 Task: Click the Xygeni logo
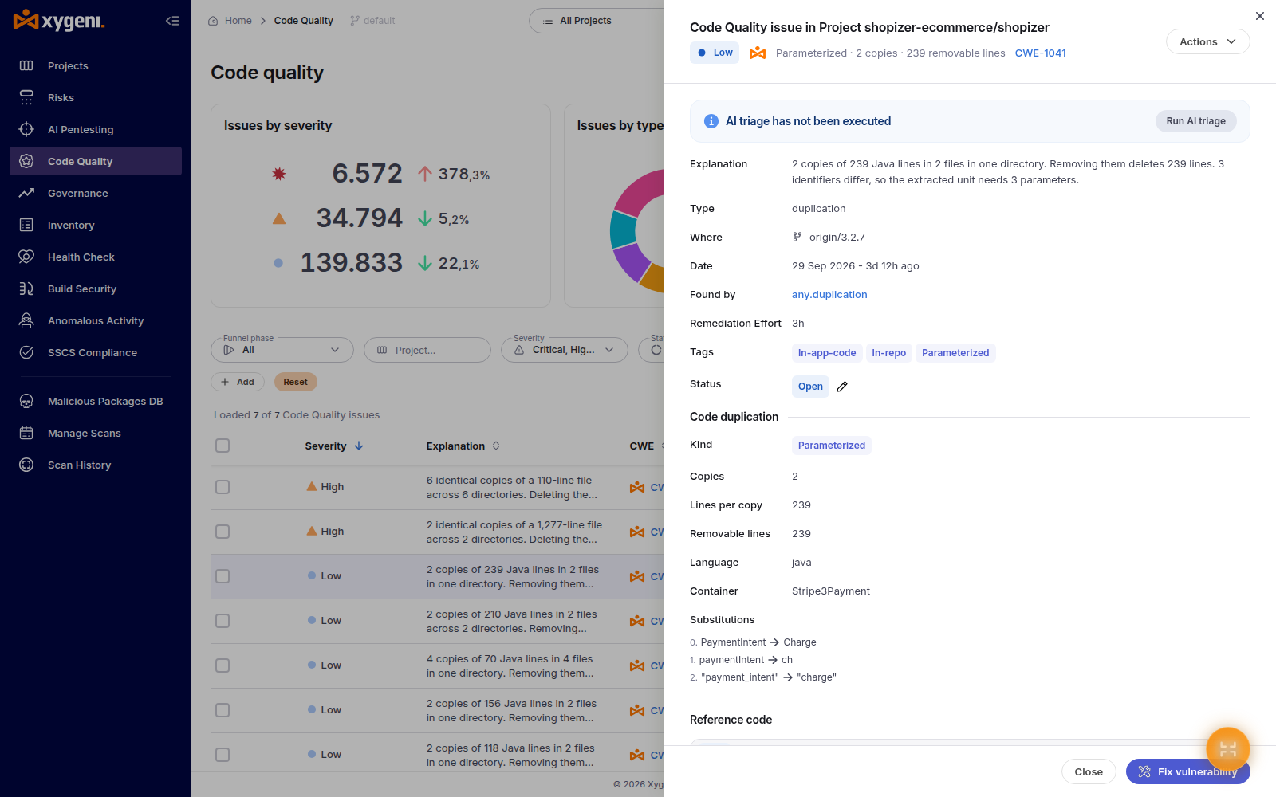(x=59, y=20)
